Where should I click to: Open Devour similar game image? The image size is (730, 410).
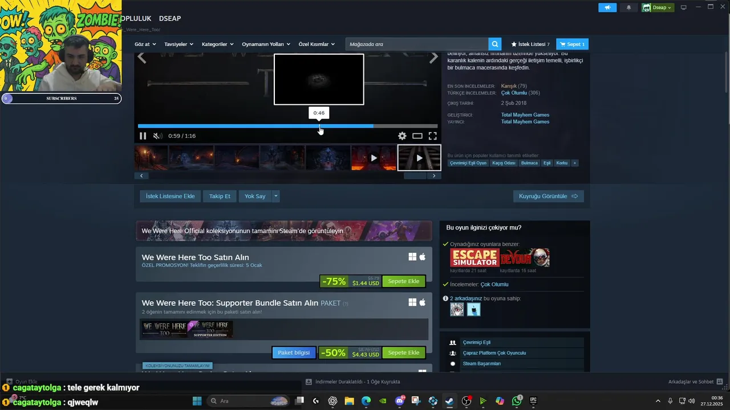(525, 258)
